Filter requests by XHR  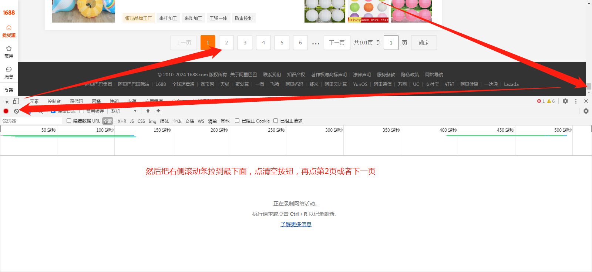[122, 121]
